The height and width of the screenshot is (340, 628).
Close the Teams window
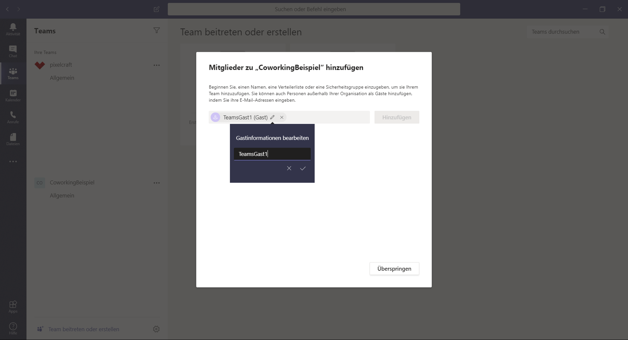click(620, 9)
